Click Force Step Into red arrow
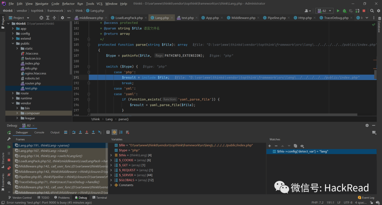Viewport: 382px width, 205px height. (x=87, y=132)
